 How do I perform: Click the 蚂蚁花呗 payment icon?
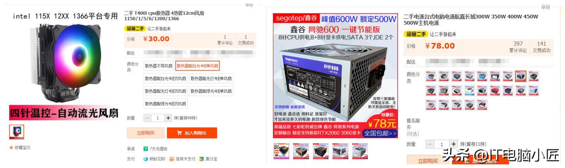click(146, 159)
